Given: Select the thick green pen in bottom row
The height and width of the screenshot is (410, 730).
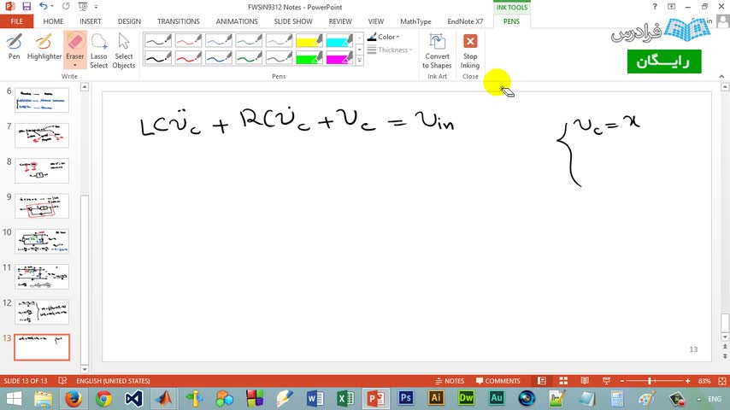Looking at the screenshot, I should click(x=249, y=58).
